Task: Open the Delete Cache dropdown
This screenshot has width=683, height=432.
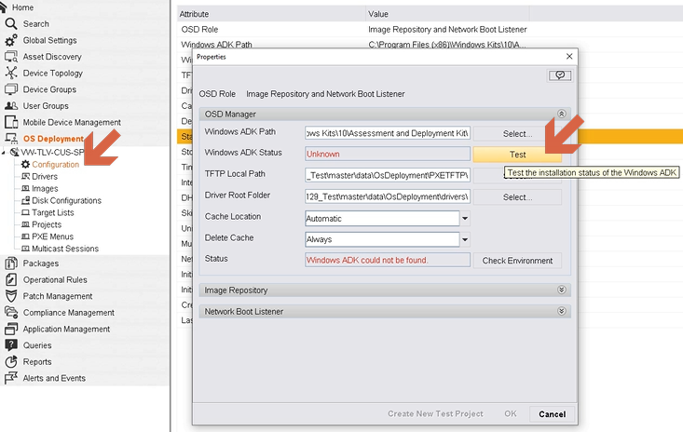Action: tap(465, 239)
